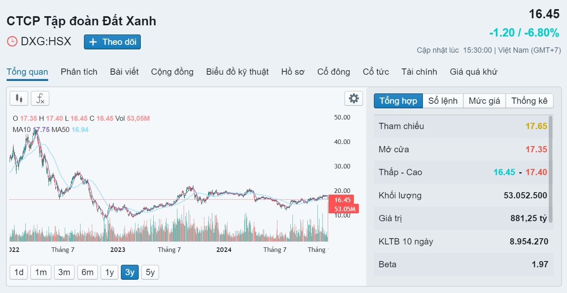Set chart range to 1y
The image size is (567, 293).
point(109,272)
